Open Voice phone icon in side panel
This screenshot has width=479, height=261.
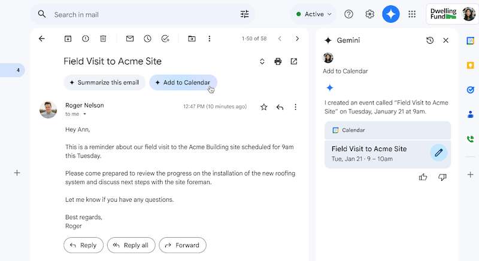pos(471,139)
